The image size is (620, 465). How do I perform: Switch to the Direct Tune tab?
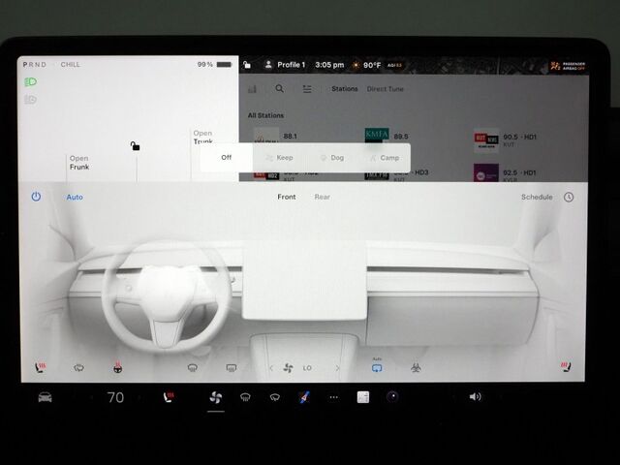click(x=386, y=89)
